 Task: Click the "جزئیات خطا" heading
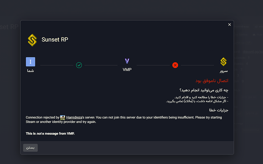click(219, 110)
